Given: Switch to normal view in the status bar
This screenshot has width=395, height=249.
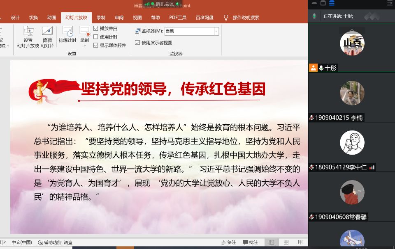Looking at the screenshot, I should pos(272,242).
